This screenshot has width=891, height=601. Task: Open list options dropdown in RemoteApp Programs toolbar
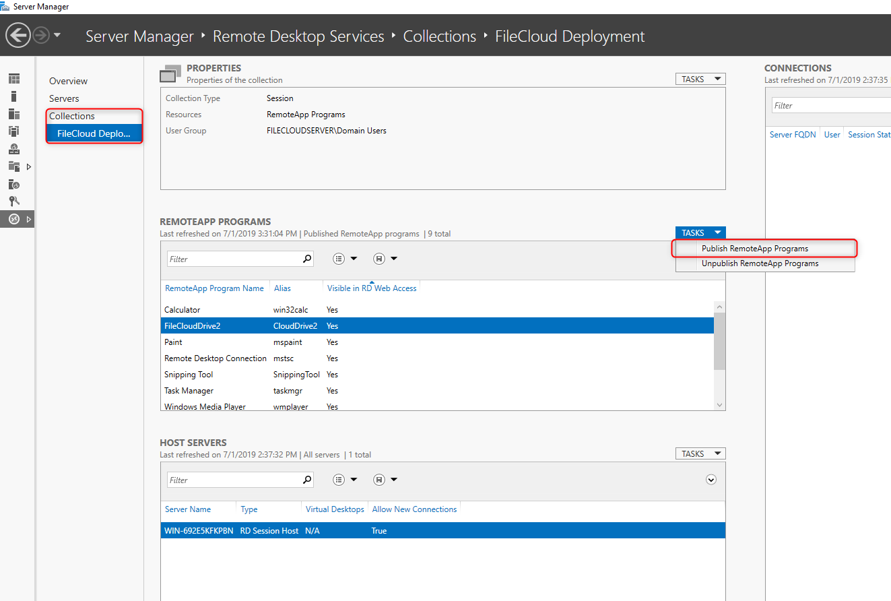pos(345,259)
